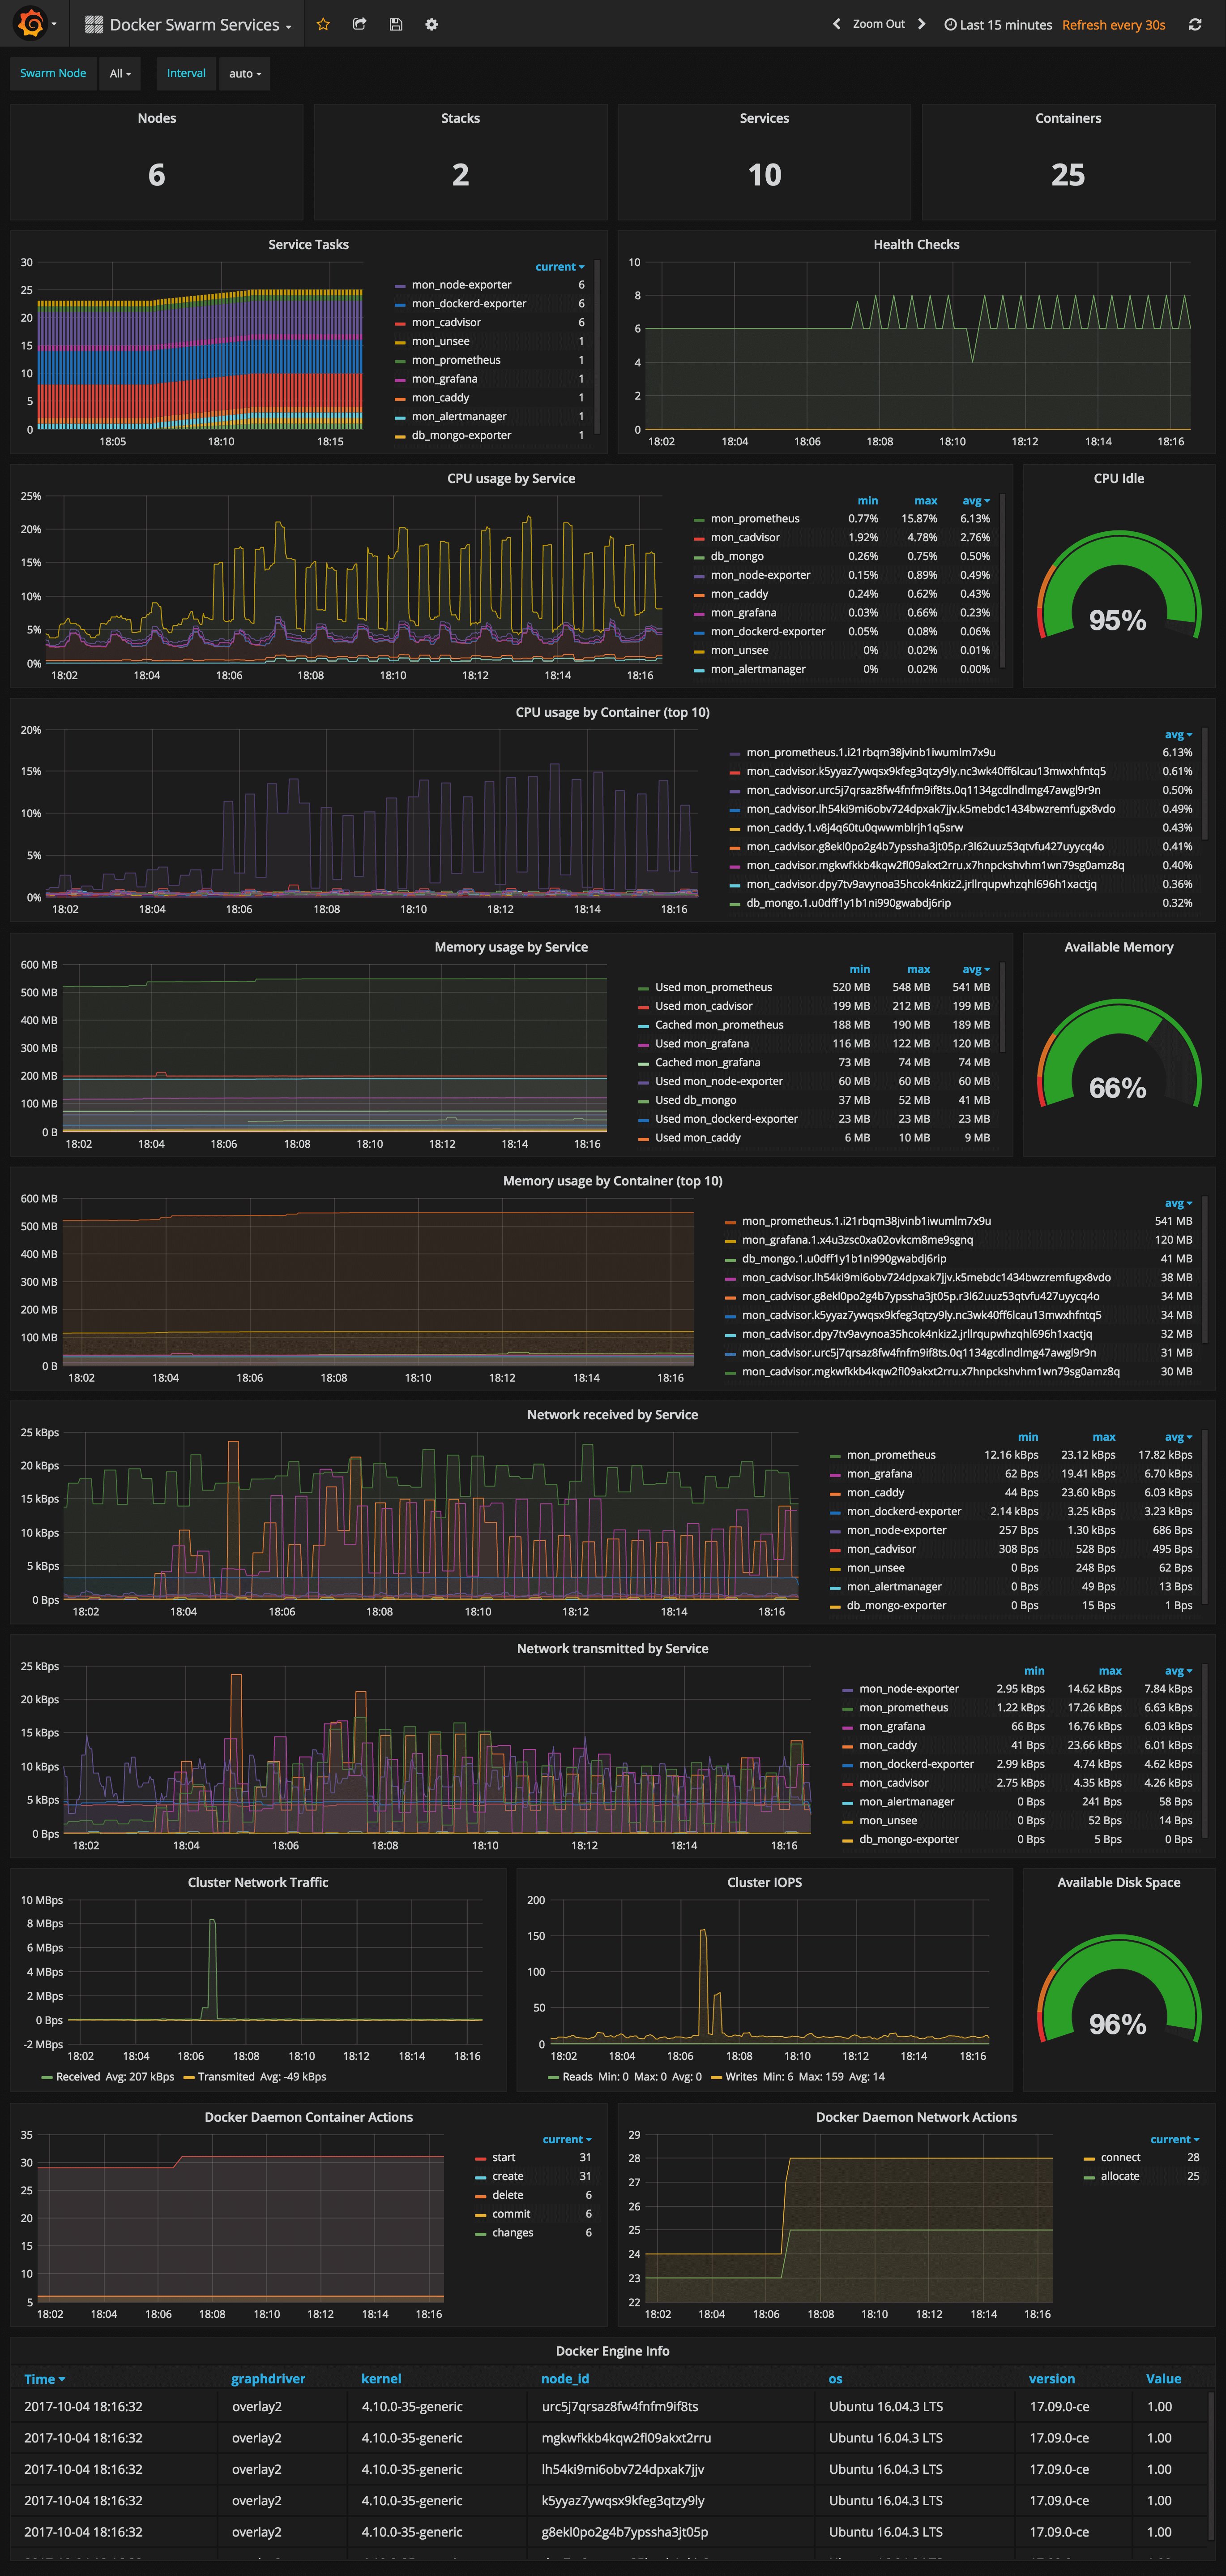Open dashboard settings gear icon

[x=431, y=25]
